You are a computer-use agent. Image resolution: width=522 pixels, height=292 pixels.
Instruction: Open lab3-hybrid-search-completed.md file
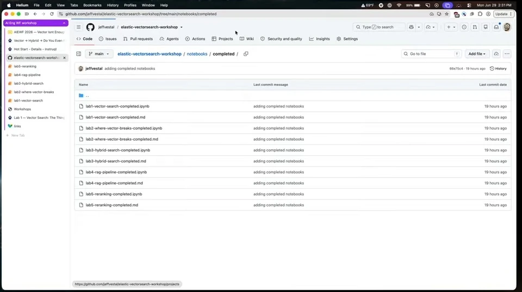coord(116,161)
